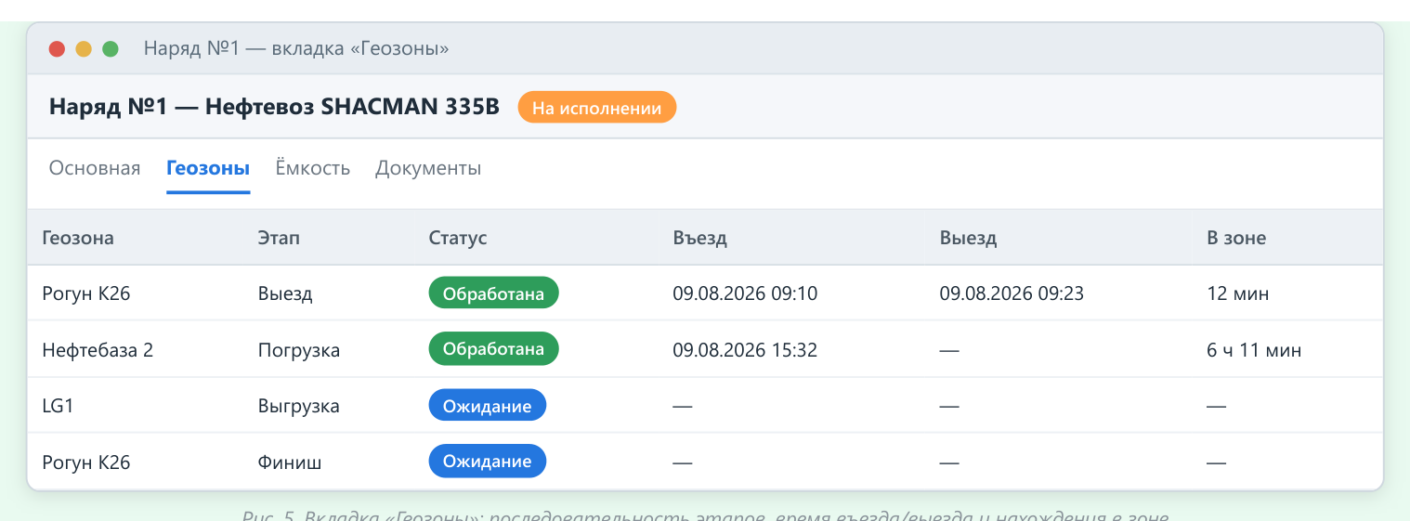Switch to the Ёмкость tab

313,168
